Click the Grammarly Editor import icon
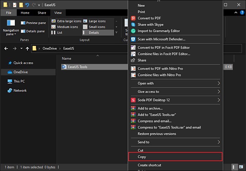This screenshot has height=171, width=246. (133, 31)
